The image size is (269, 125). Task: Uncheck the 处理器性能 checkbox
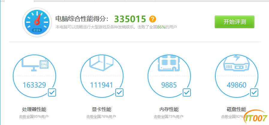52,93
